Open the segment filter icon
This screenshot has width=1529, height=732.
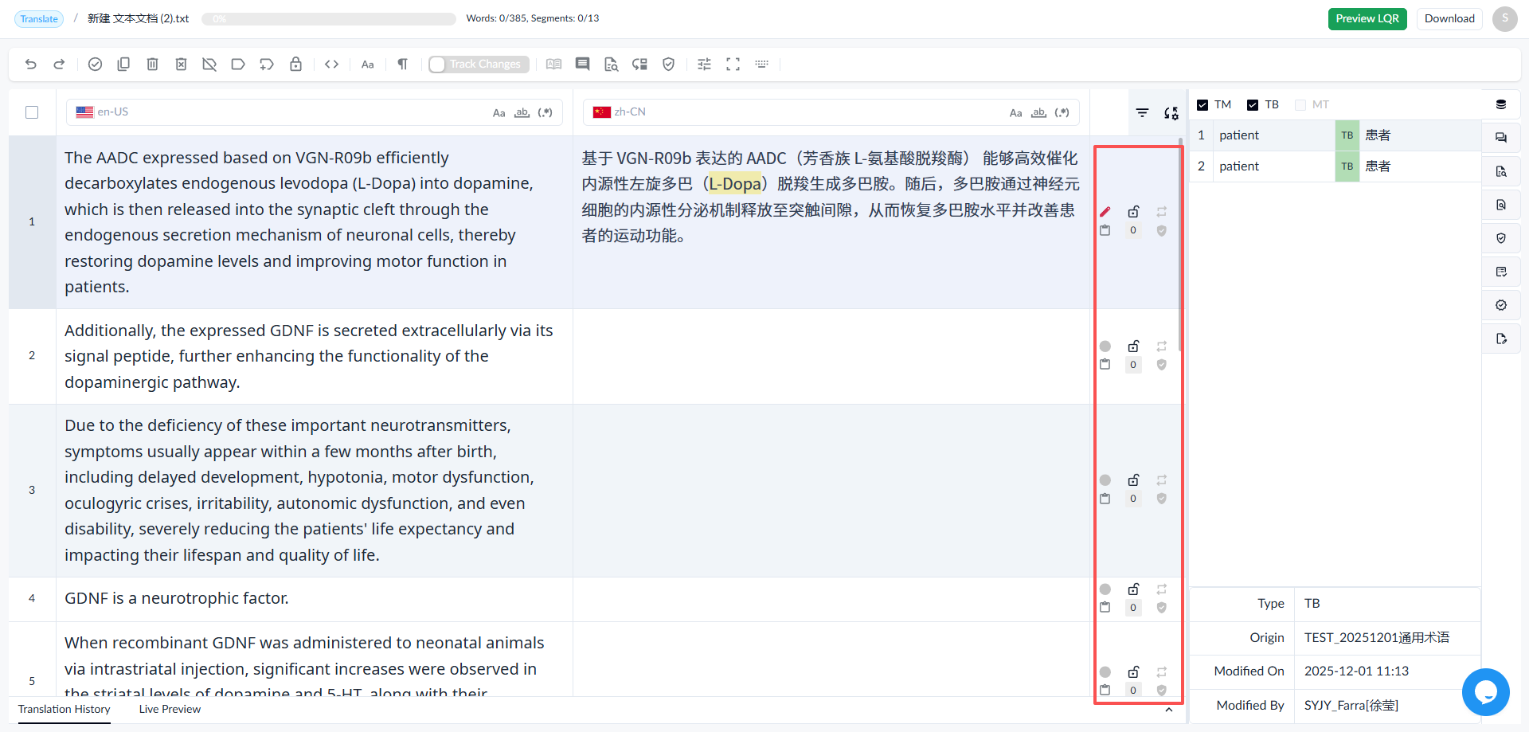point(1142,113)
